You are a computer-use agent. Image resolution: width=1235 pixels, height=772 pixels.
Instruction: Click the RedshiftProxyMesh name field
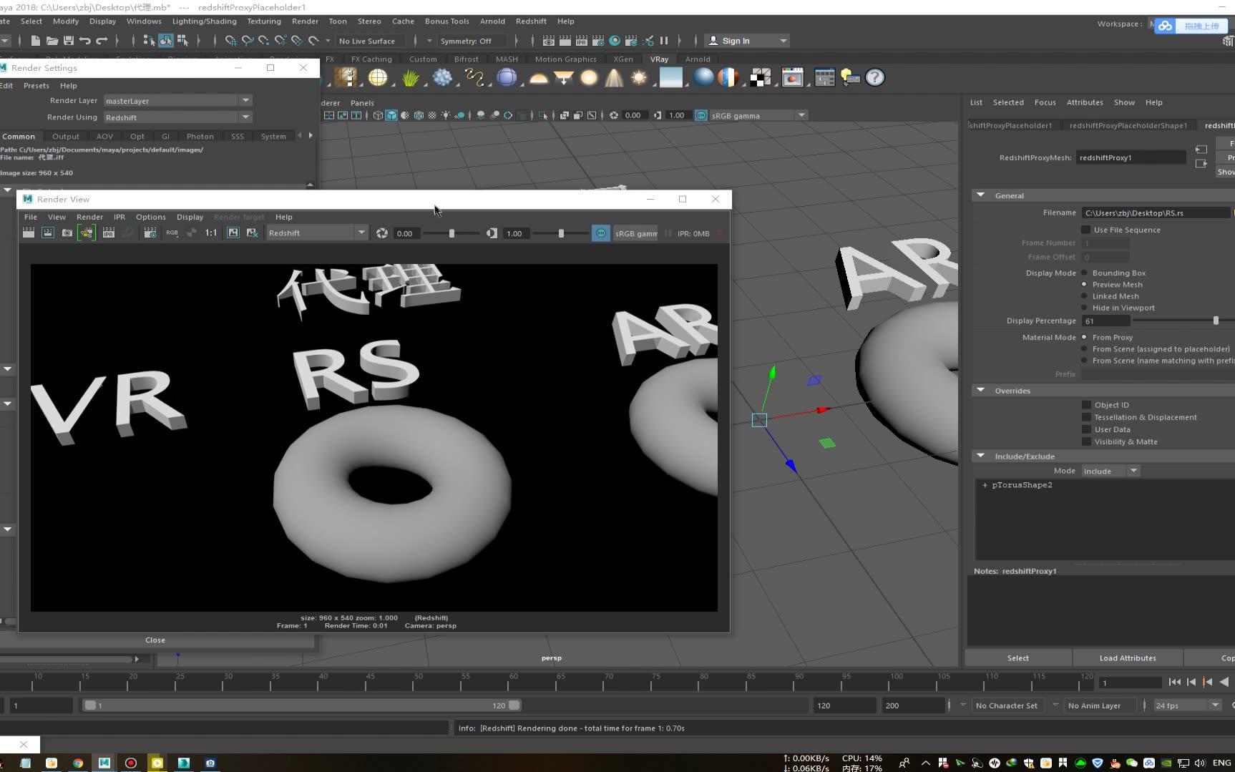[x=1131, y=157]
